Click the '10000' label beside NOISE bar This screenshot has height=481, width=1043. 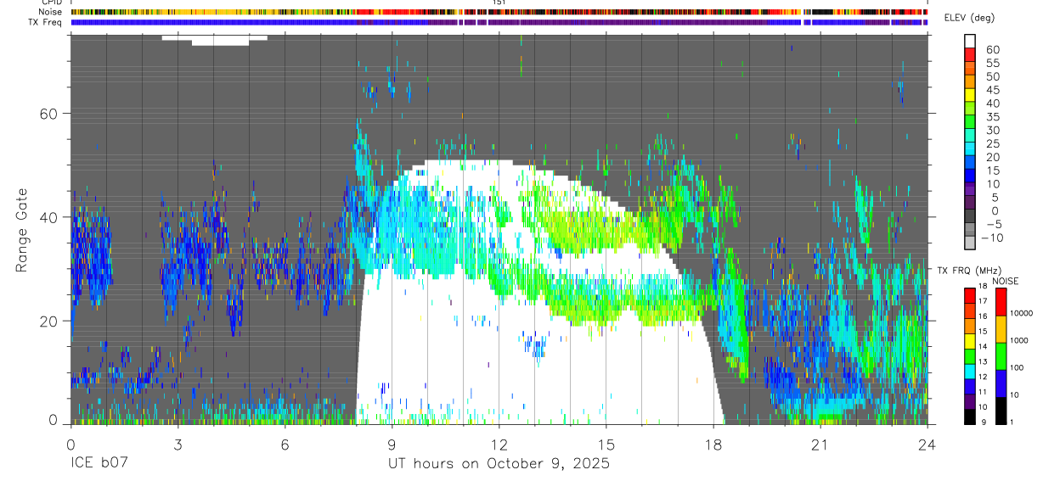1020,313
